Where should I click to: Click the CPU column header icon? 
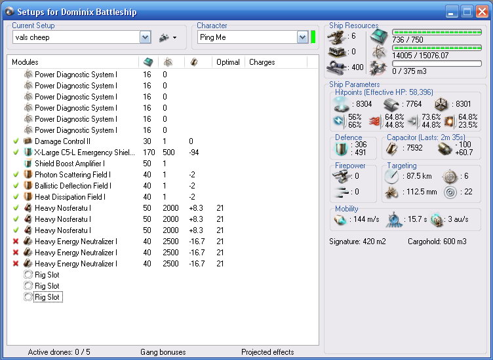click(x=148, y=62)
